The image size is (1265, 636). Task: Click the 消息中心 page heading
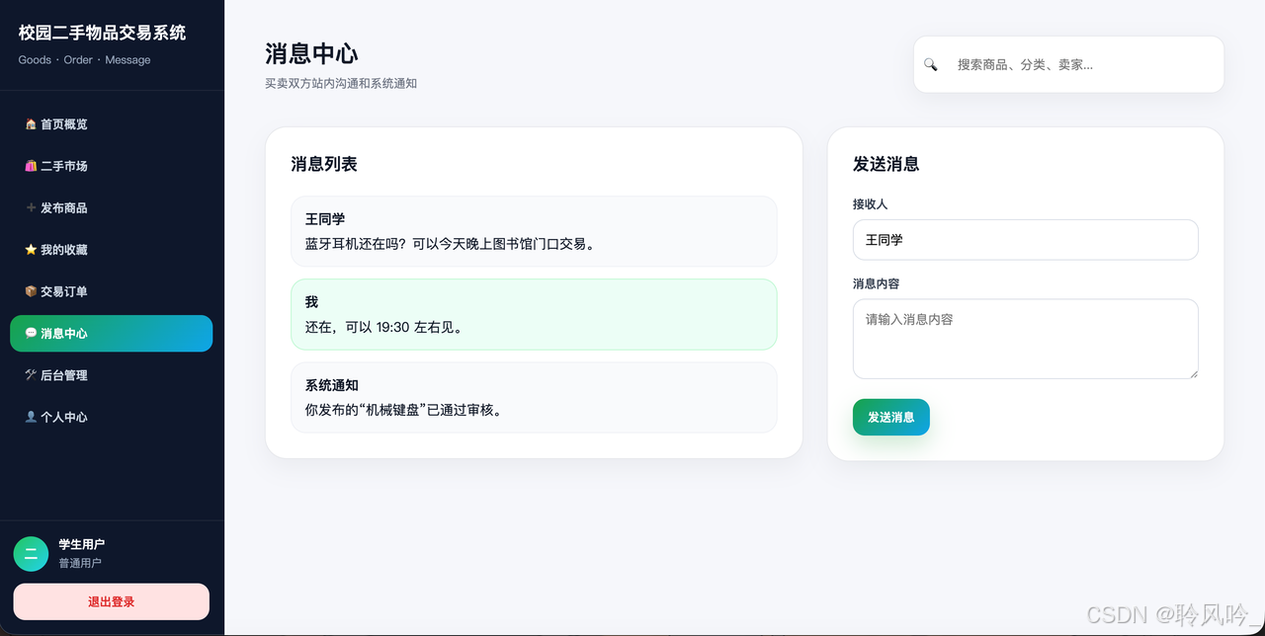pos(311,53)
